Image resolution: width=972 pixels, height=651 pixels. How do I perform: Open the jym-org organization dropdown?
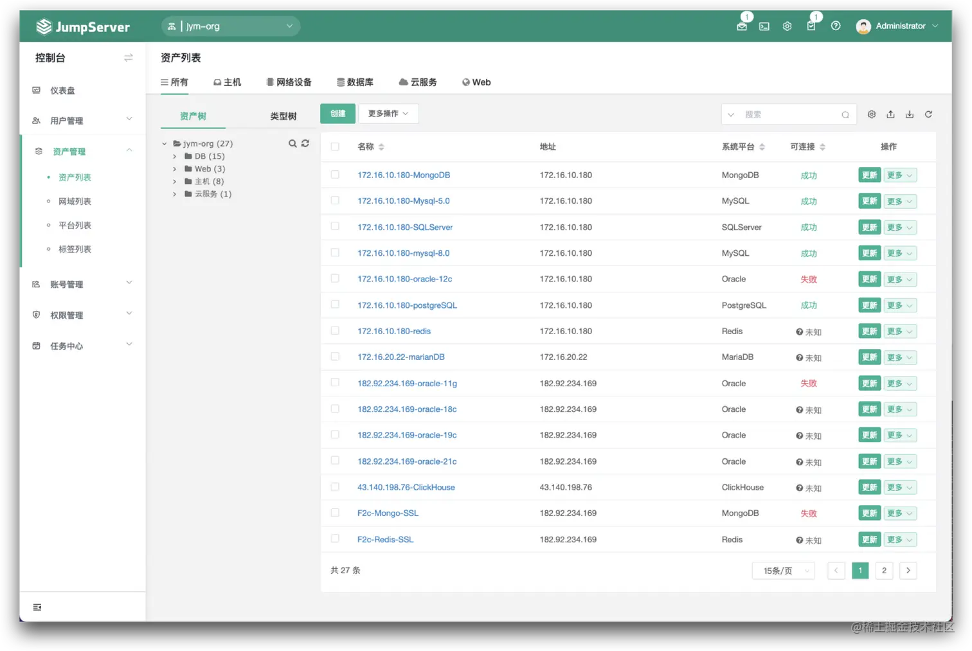click(x=231, y=26)
